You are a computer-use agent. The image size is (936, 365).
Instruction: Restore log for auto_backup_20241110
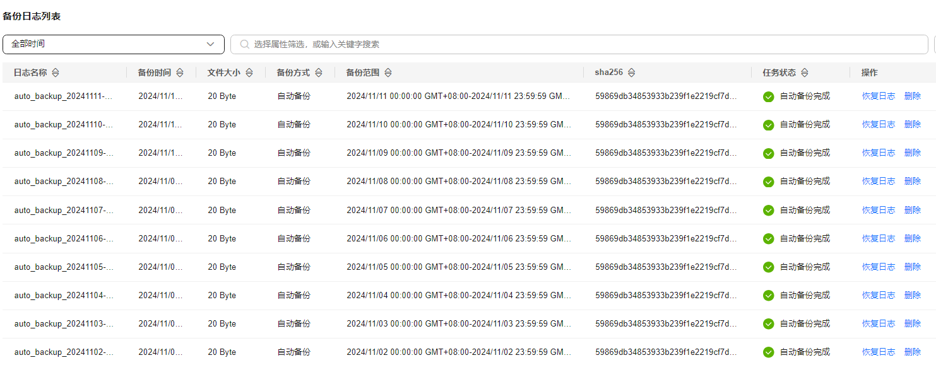pyautogui.click(x=879, y=124)
